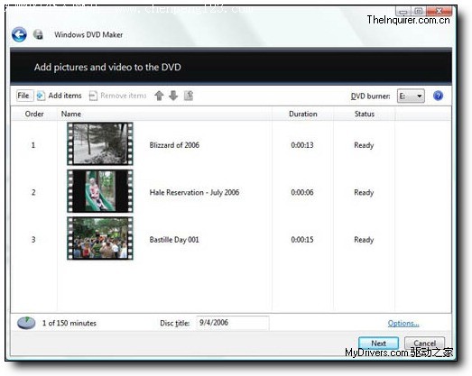Click the Next button

tap(378, 344)
